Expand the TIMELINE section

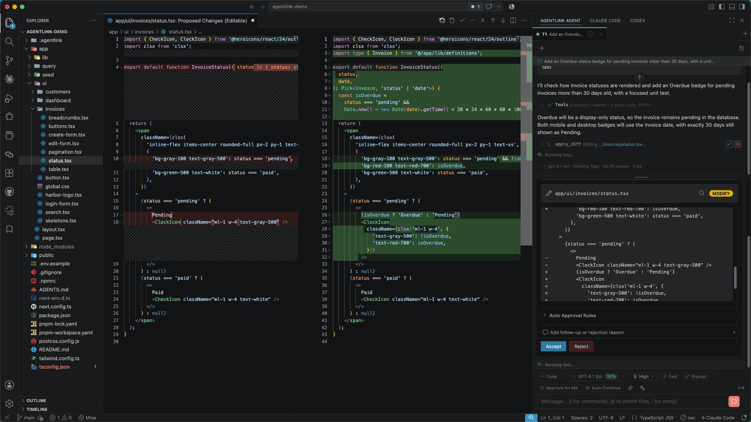[x=37, y=409]
